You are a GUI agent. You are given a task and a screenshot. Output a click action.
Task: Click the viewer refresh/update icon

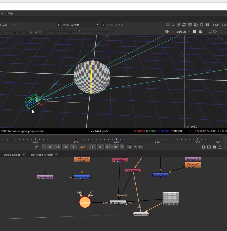pyautogui.click(x=196, y=24)
